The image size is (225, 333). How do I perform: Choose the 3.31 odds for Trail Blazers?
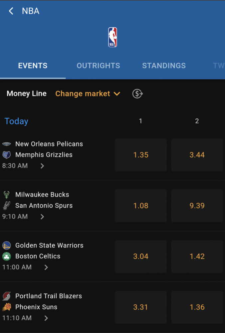click(x=141, y=307)
